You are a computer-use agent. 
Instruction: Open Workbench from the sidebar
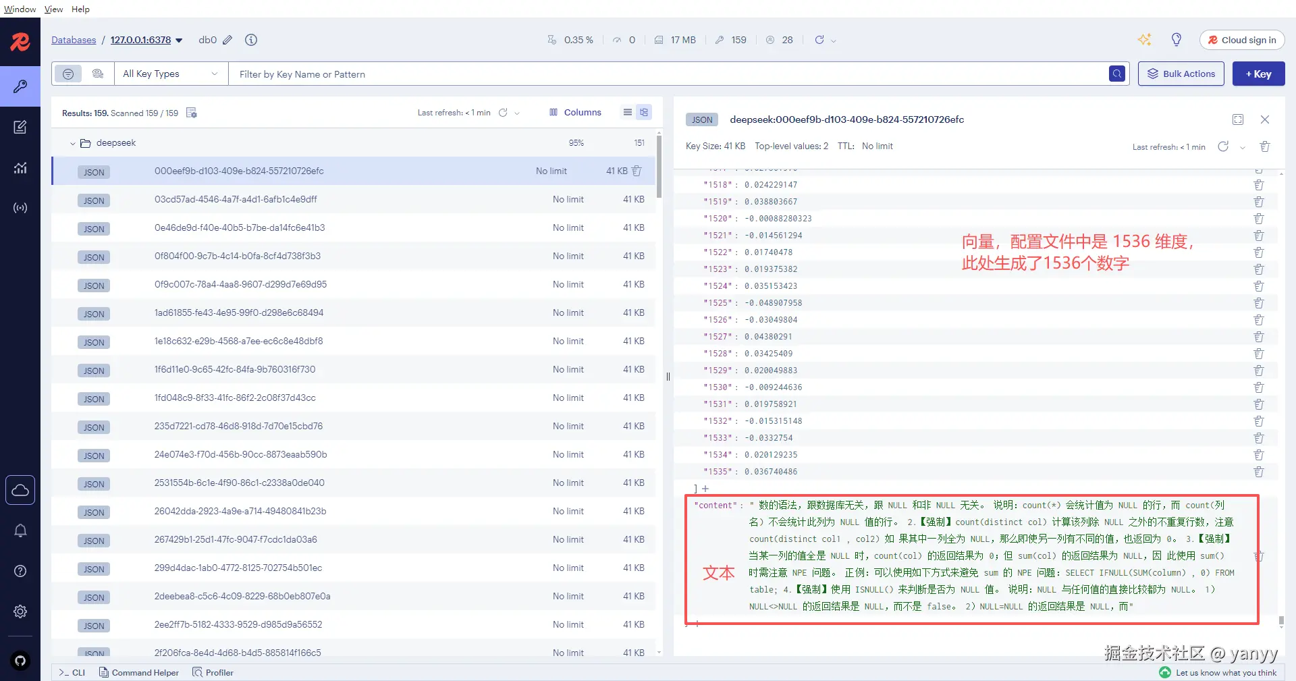pyautogui.click(x=20, y=127)
